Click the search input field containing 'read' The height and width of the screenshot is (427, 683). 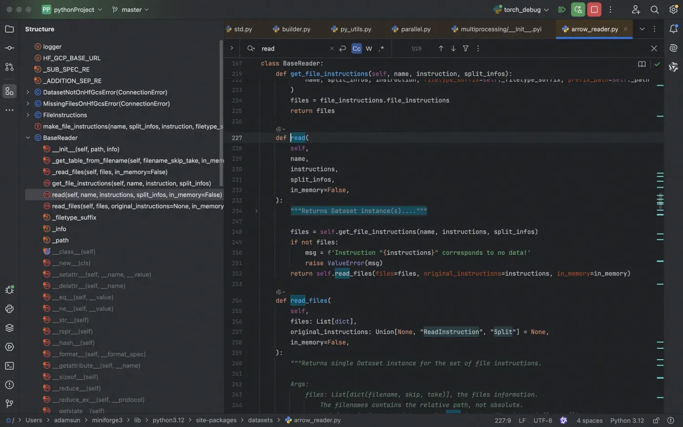(294, 48)
